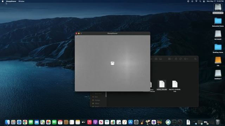Open the group-by dropdown in Finder toolbar
225x126 pixels.
click(170, 59)
